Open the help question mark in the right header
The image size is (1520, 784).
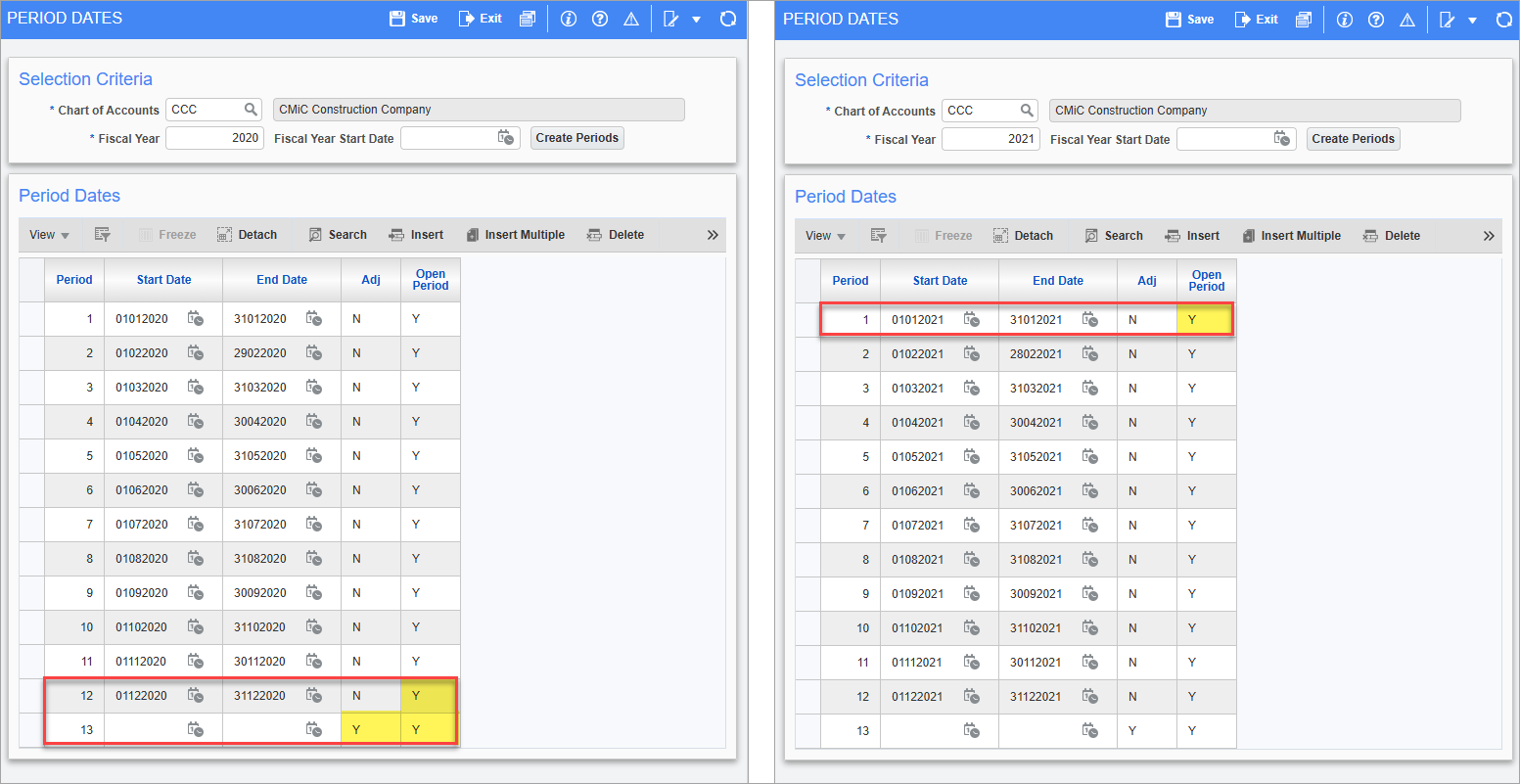(x=1376, y=19)
